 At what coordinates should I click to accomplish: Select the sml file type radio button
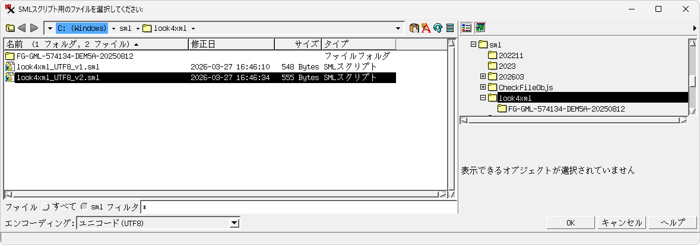pos(84,207)
